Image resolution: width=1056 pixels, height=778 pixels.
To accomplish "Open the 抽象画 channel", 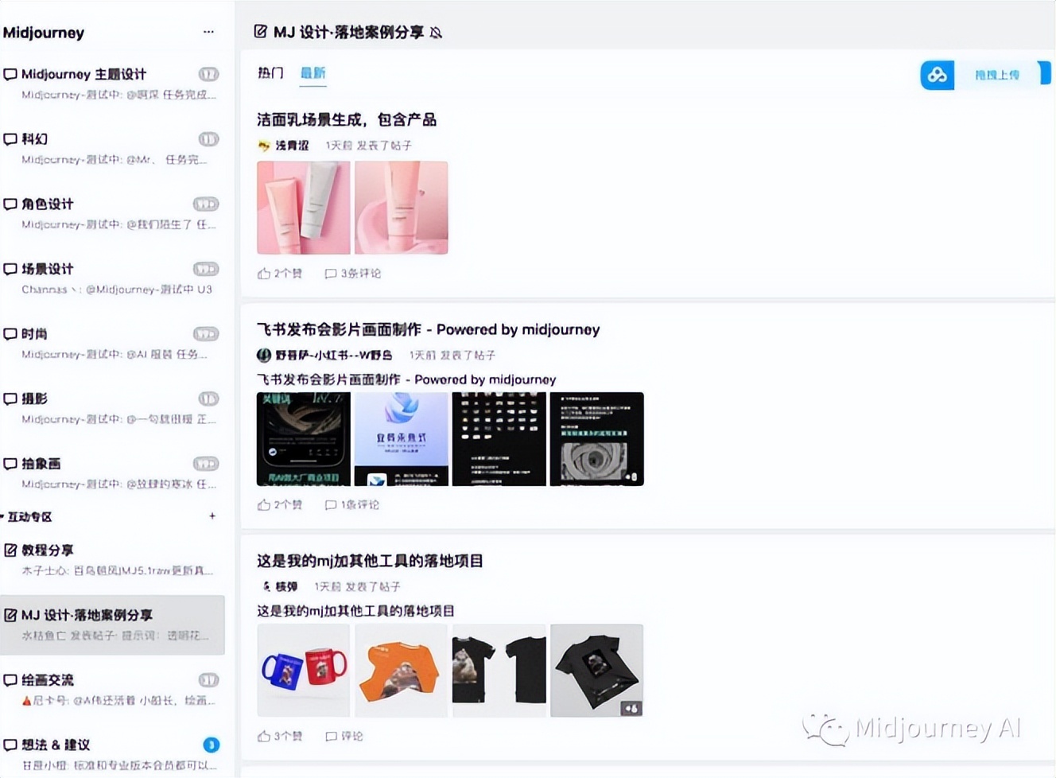I will click(x=111, y=473).
